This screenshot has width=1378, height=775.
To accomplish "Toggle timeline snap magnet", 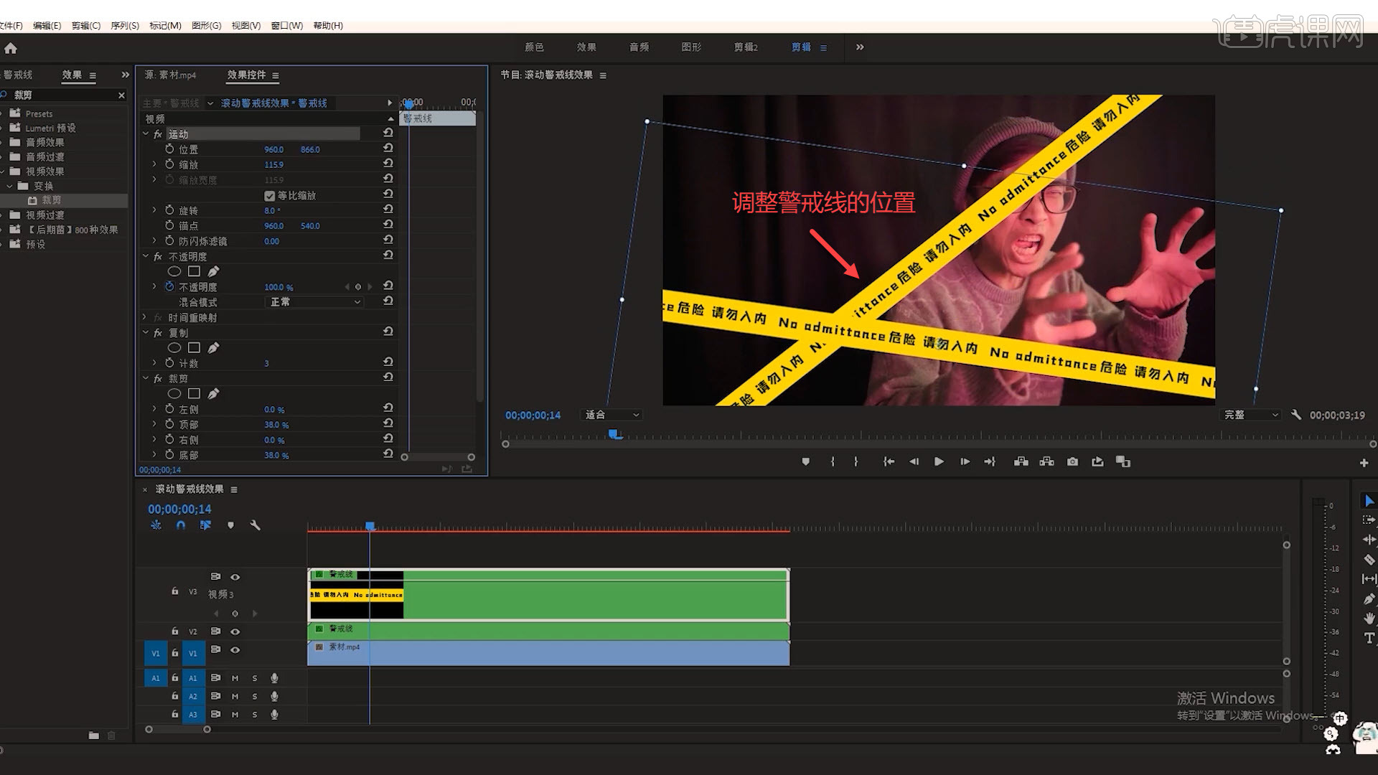I will click(181, 525).
